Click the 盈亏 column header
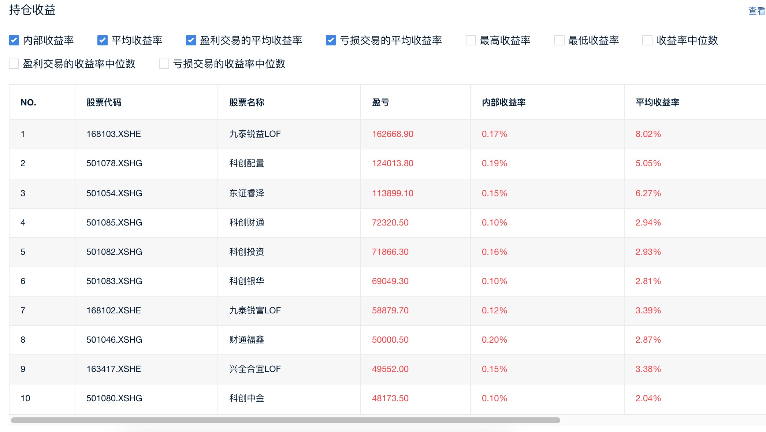This screenshot has height=432, width=766. tap(381, 103)
